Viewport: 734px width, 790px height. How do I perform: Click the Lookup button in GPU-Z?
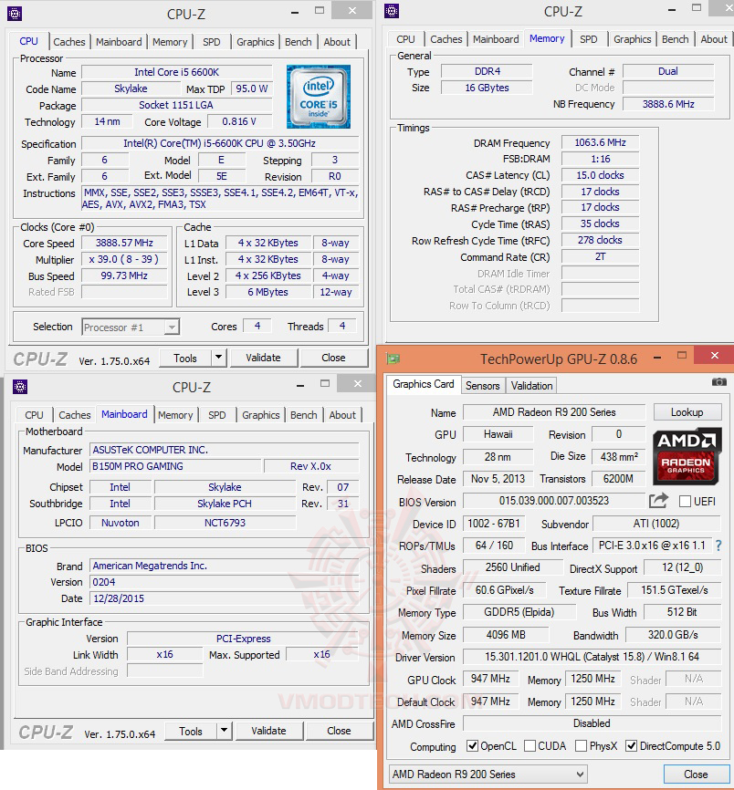click(687, 412)
